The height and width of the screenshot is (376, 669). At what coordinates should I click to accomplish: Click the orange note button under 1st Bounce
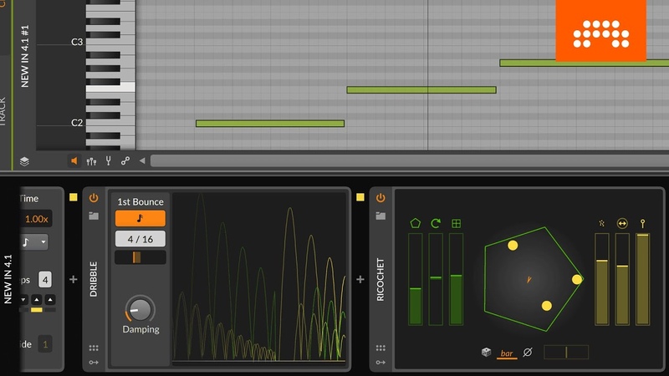[140, 218]
